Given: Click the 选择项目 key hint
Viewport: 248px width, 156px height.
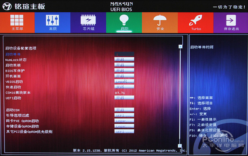Looking at the screenshot, I should (x=201, y=103).
